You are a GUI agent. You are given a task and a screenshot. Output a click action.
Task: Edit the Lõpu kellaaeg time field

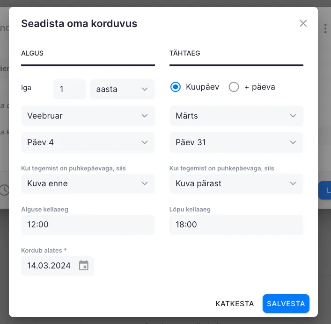[236, 225]
